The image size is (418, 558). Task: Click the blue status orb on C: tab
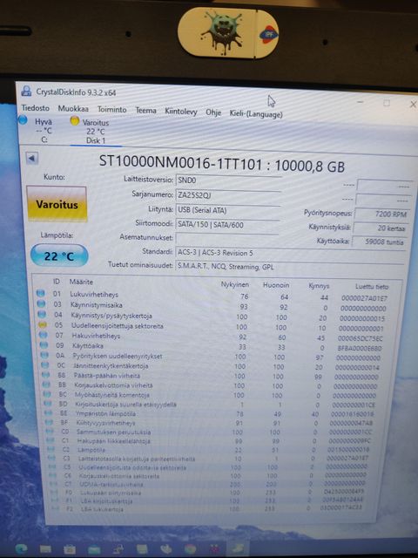[23, 120]
